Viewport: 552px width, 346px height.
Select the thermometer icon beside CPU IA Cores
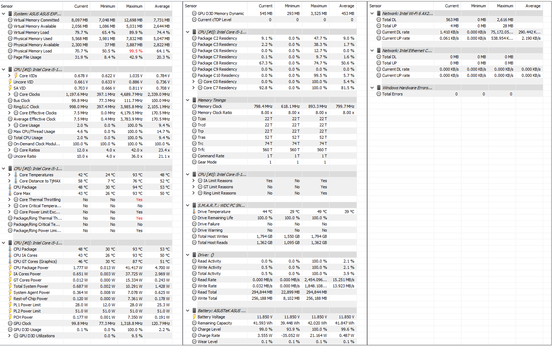pos(10,255)
